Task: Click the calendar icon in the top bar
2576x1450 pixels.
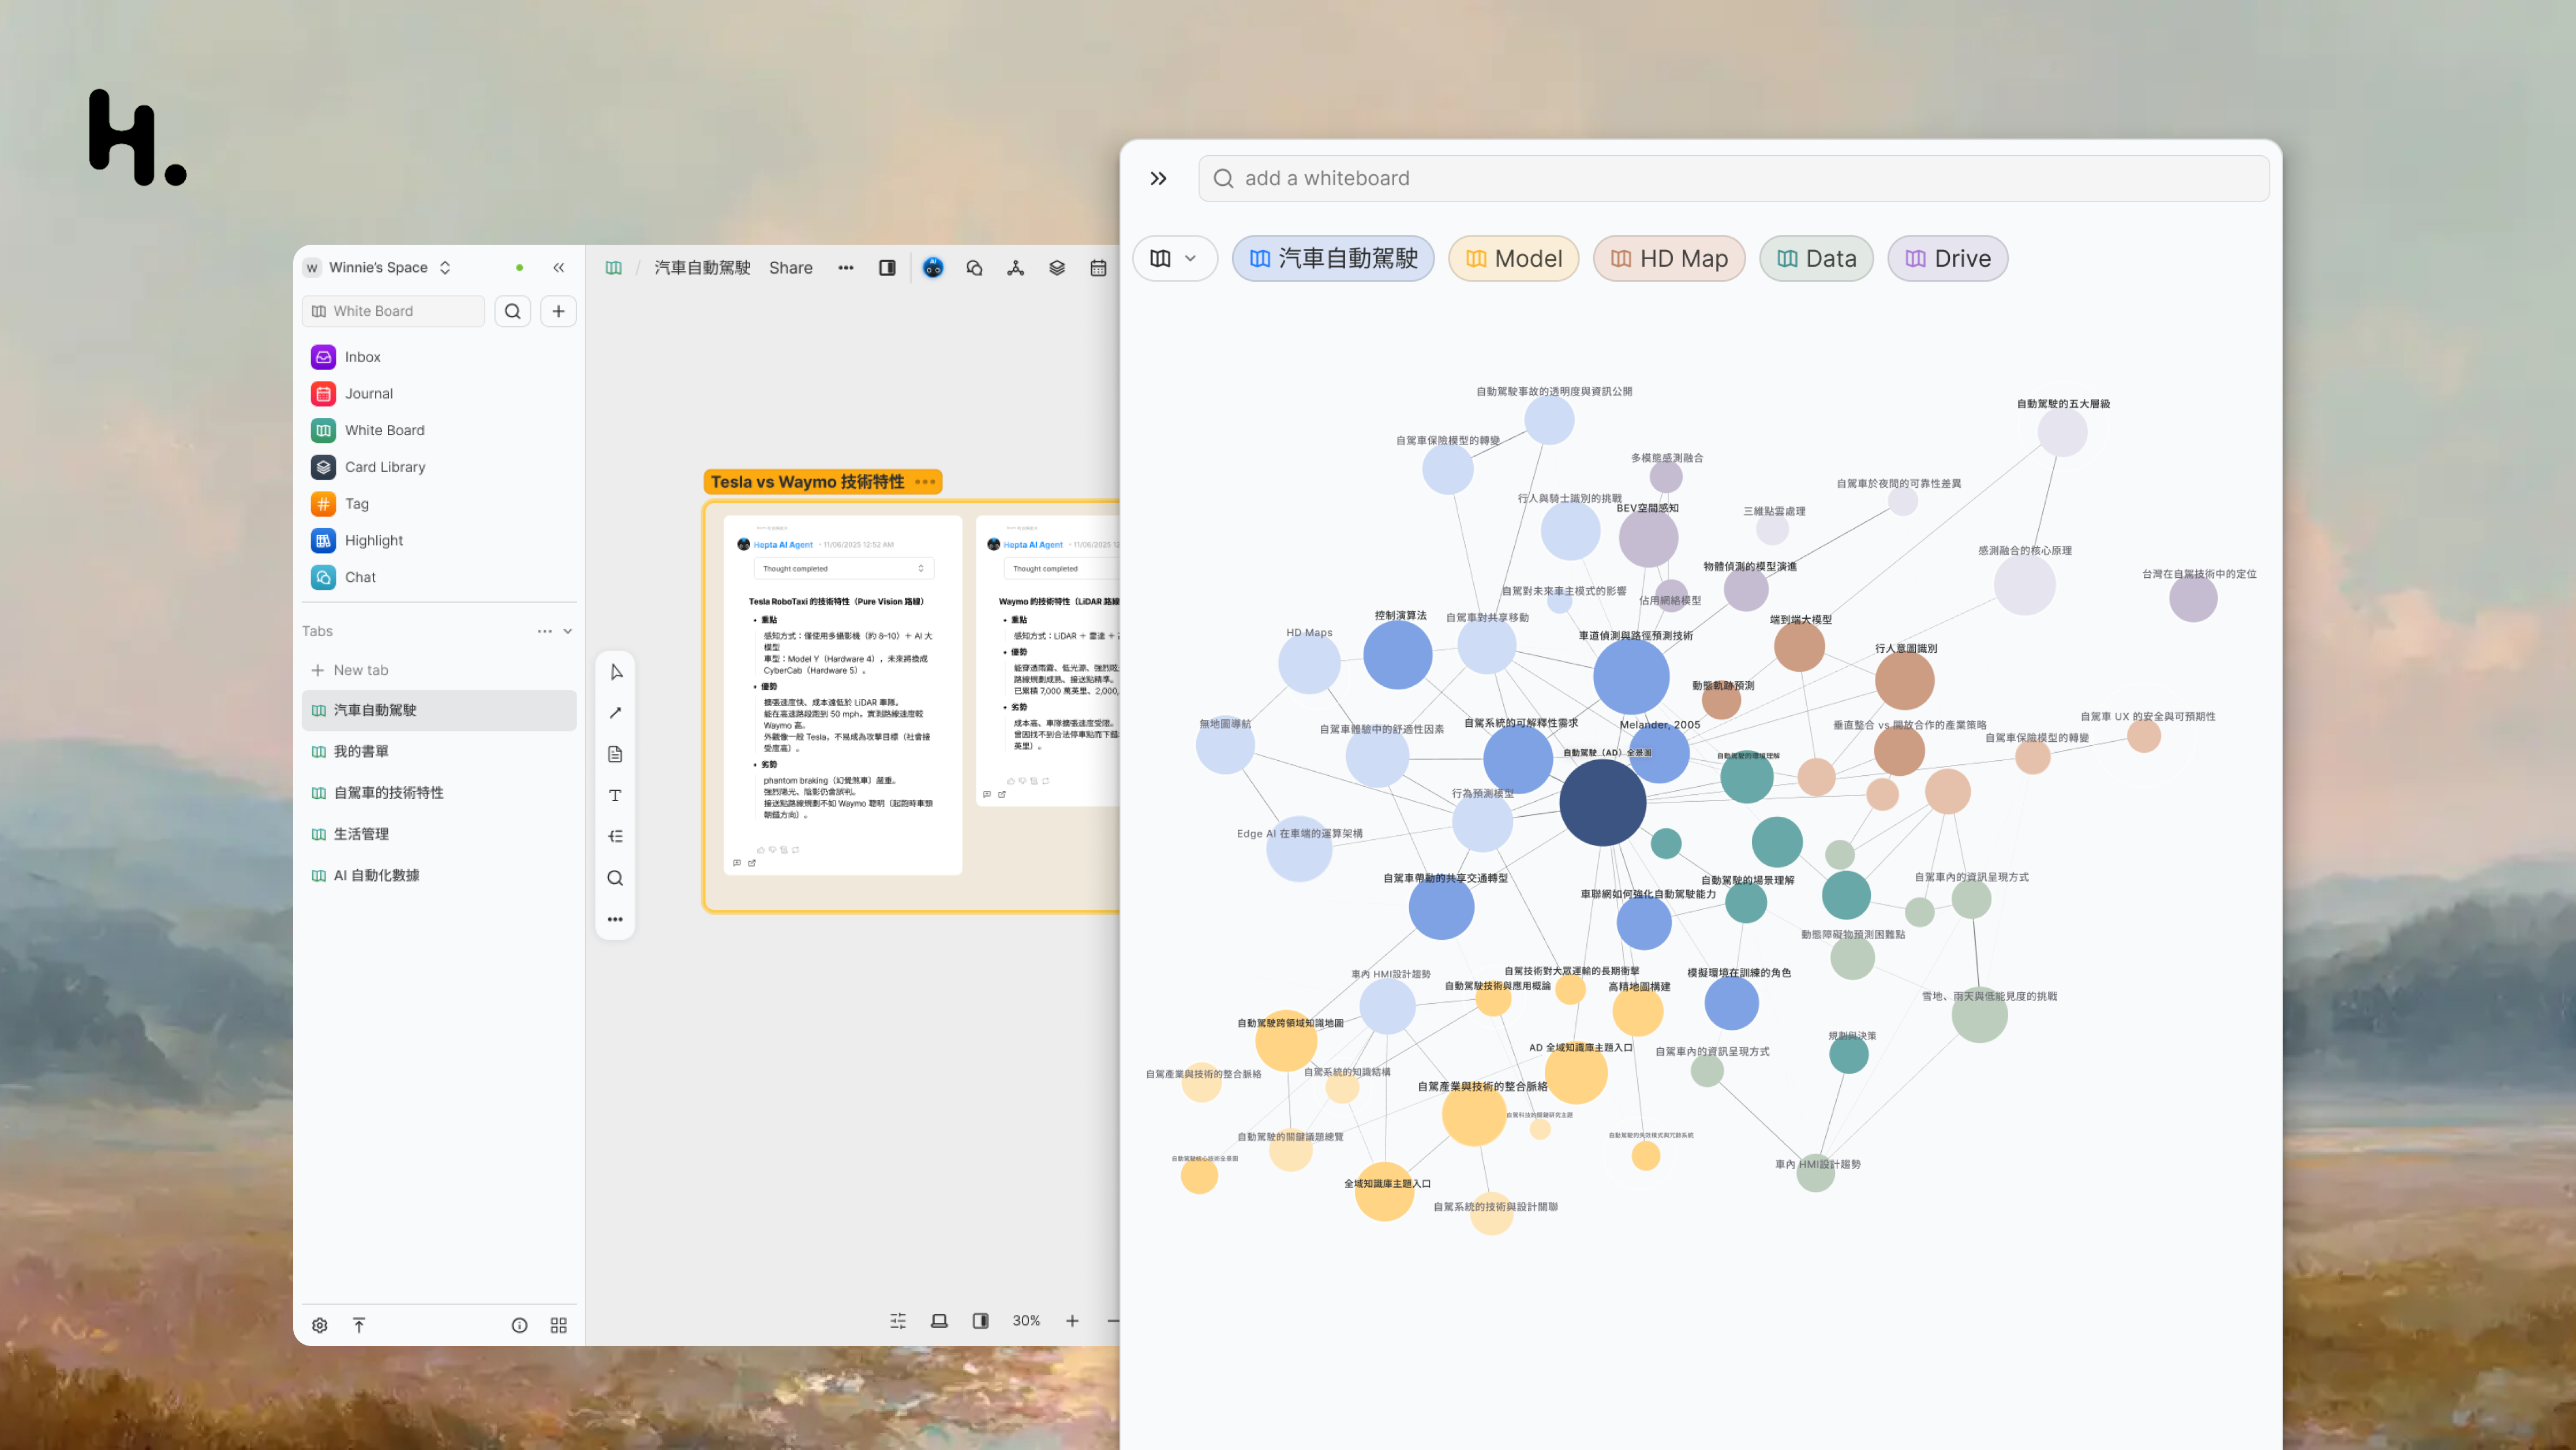Action: click(1097, 267)
